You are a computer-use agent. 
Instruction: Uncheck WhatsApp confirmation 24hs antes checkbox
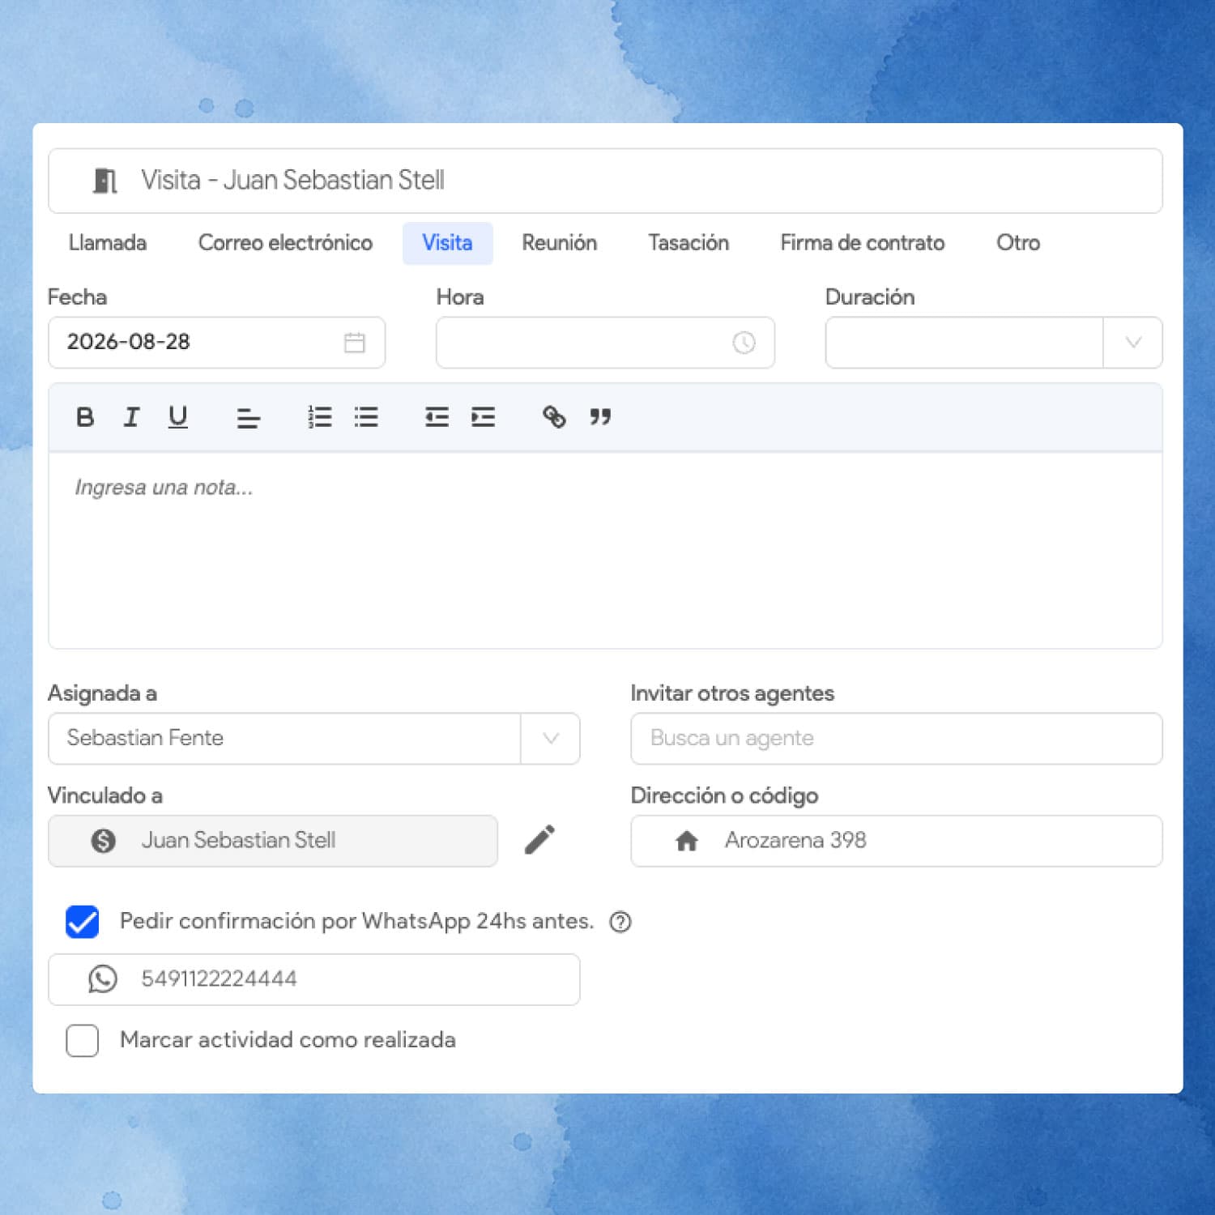(x=83, y=922)
